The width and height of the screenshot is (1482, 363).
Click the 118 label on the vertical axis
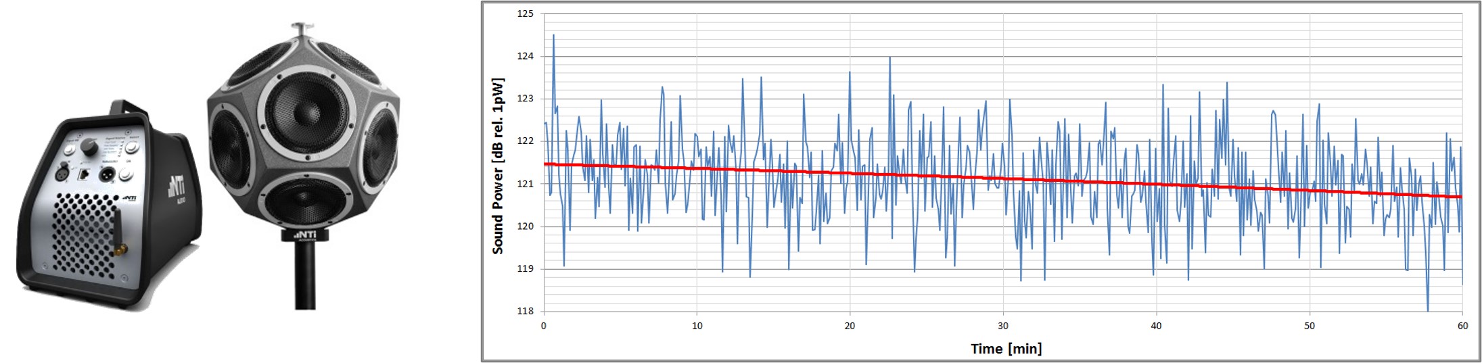click(525, 311)
